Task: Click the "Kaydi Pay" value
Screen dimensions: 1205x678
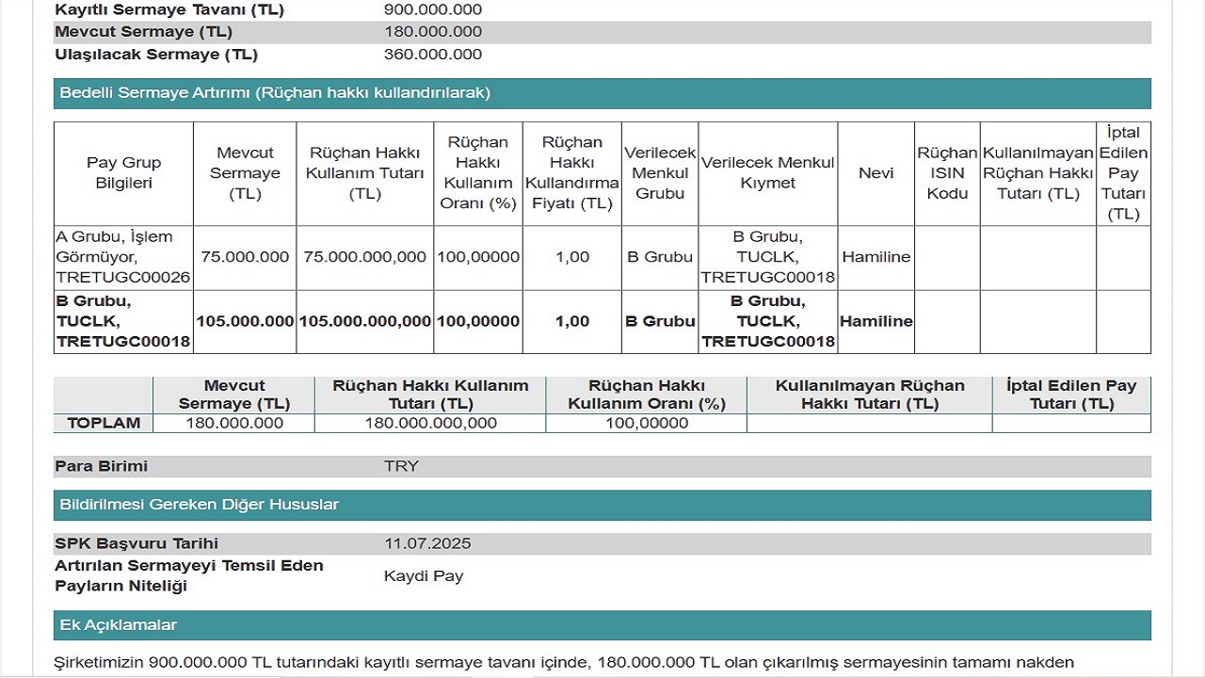Action: click(424, 576)
